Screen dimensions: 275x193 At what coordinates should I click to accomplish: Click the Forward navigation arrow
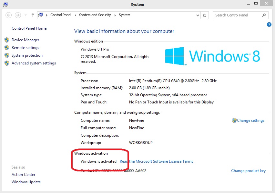point(18,15)
